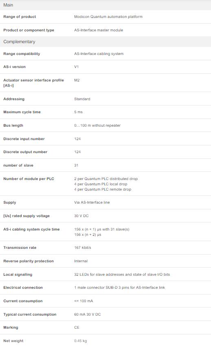Click the Bus length value text
This screenshot has height=347, width=211.
click(97, 125)
